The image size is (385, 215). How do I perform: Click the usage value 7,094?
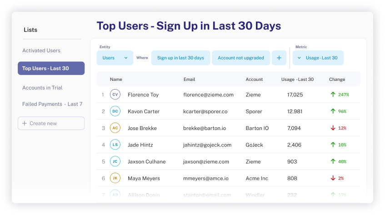tap(294, 128)
